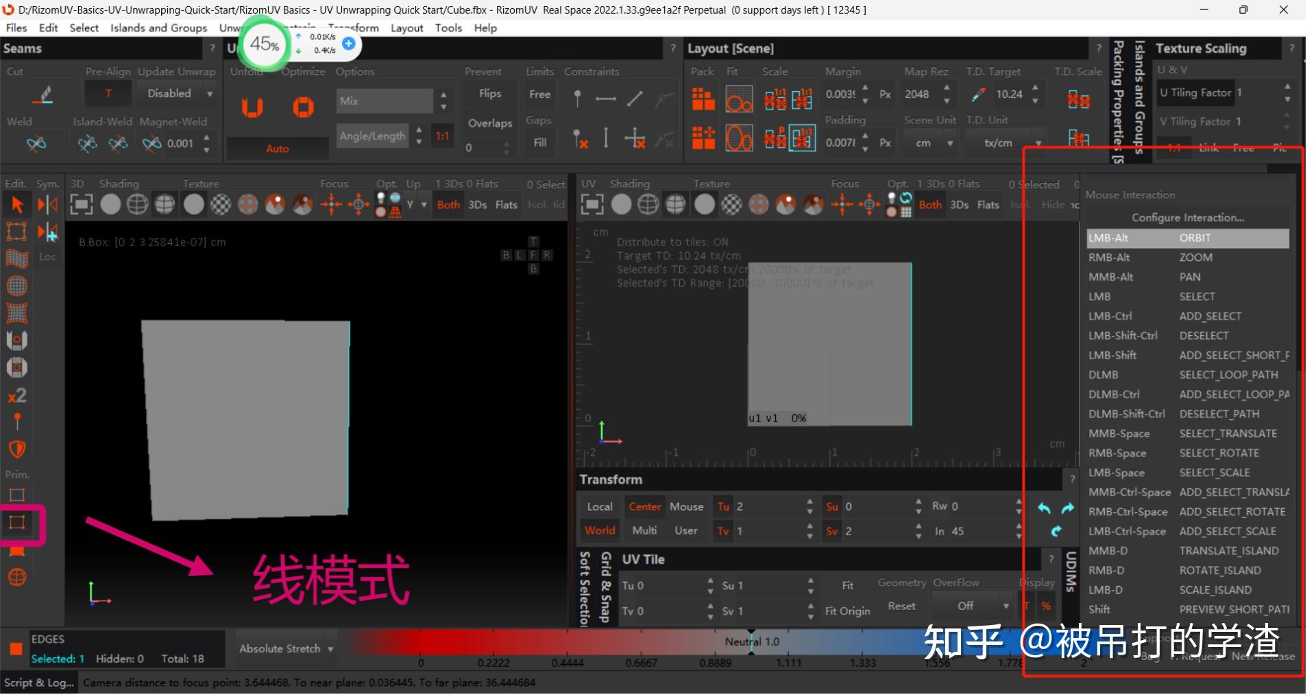The image size is (1316, 697).
Task: Click the Fill icon under Gaps
Action: tap(539, 142)
